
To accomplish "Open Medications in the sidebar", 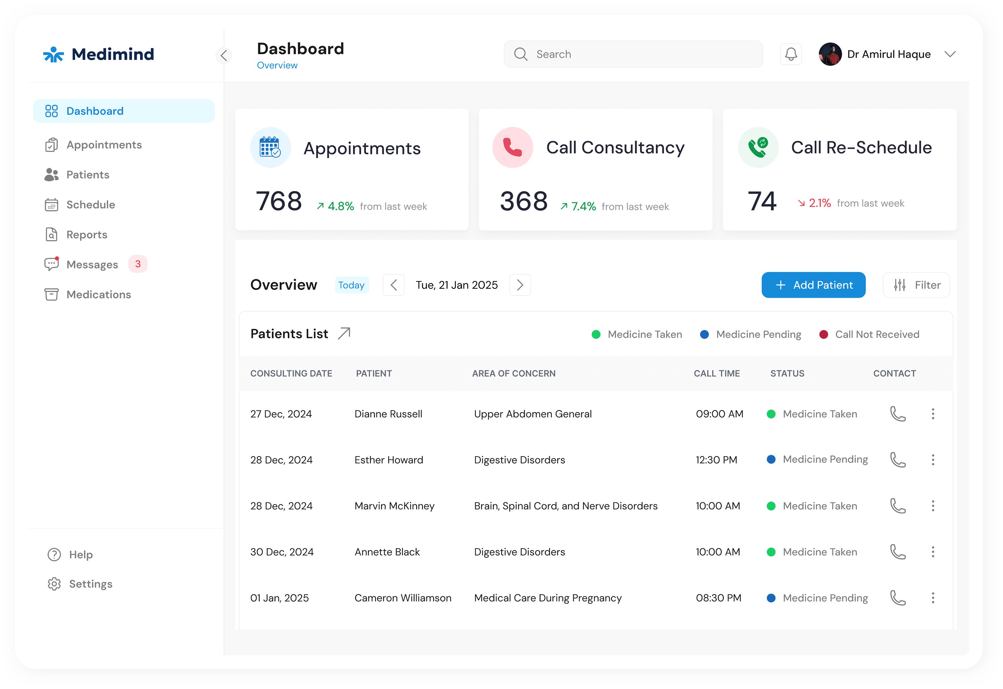I will [x=98, y=295].
